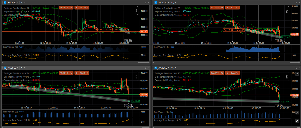
Task: Click the account icon in m5 chart header
Action: (x=5, y=68)
